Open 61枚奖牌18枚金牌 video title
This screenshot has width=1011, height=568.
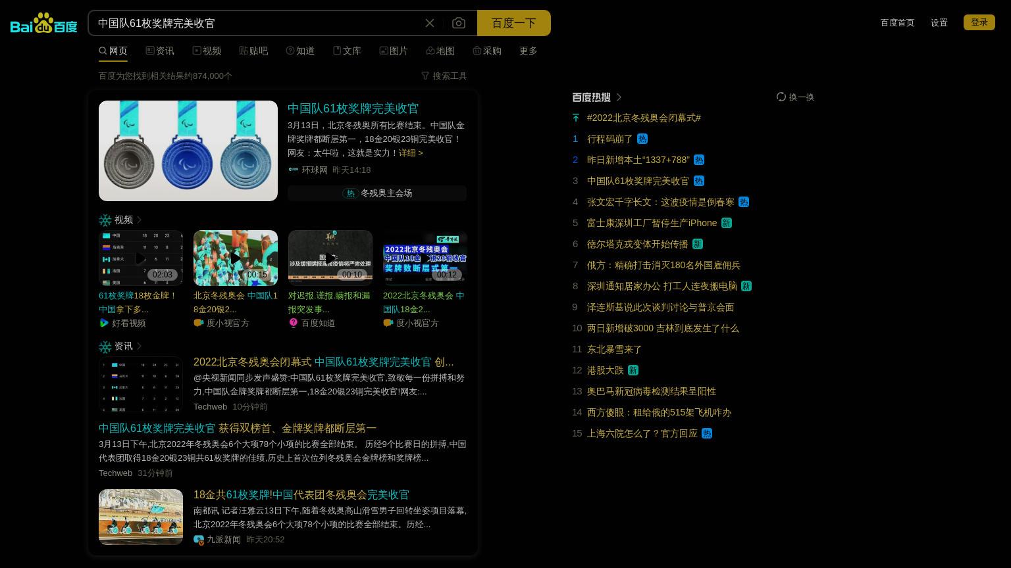point(138,302)
